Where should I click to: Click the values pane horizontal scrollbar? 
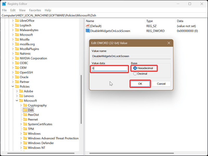(x=132, y=153)
